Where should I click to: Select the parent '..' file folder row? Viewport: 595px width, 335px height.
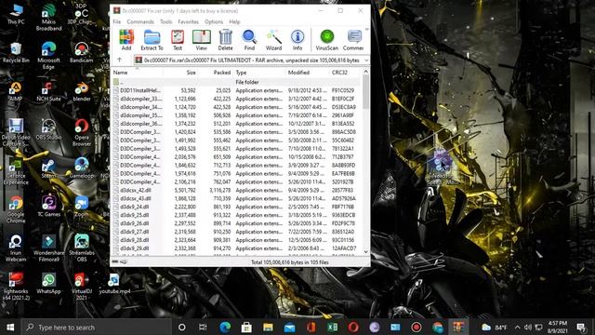point(235,82)
